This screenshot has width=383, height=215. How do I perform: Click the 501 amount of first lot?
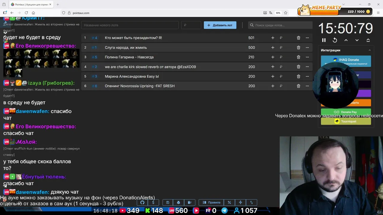coord(251,38)
